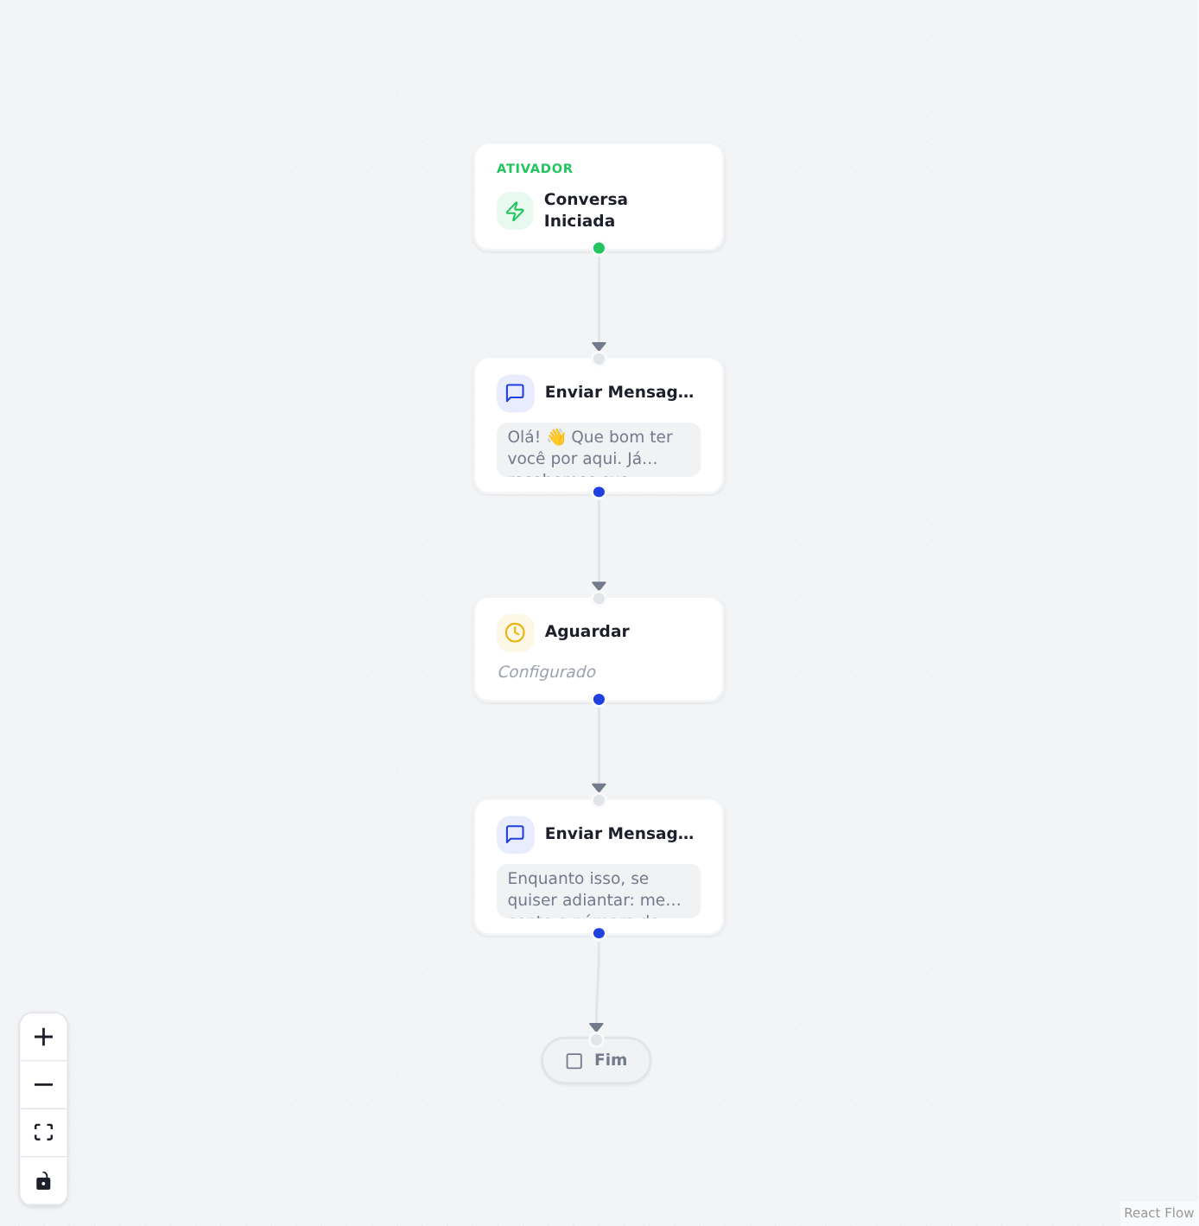Zoom in with the plus control

[43, 1037]
